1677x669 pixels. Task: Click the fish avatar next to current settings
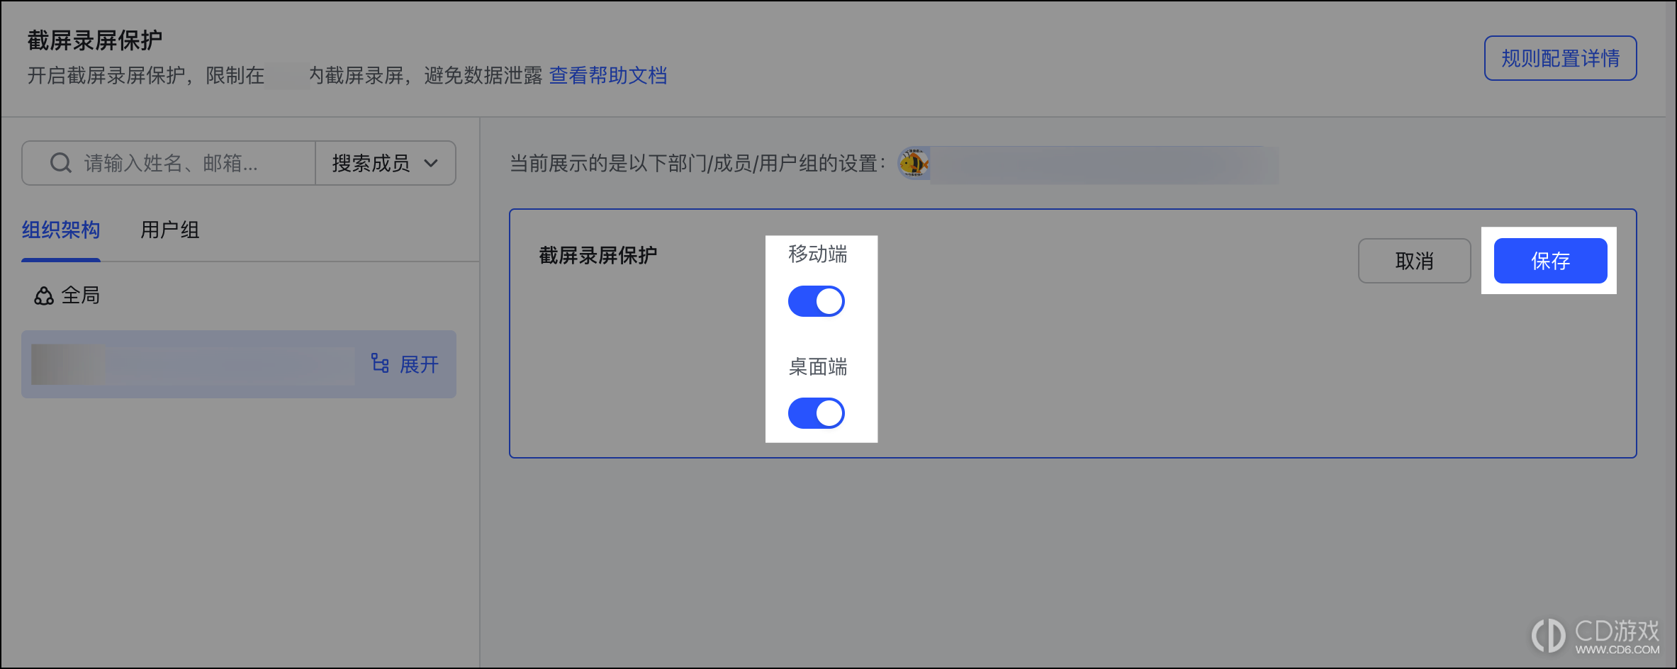914,164
